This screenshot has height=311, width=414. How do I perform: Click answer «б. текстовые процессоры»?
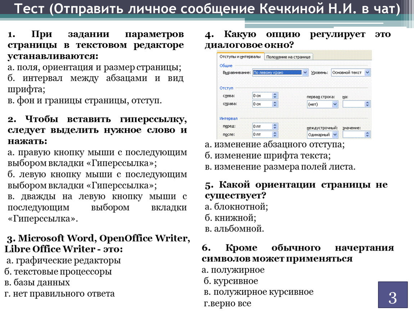point(58,271)
